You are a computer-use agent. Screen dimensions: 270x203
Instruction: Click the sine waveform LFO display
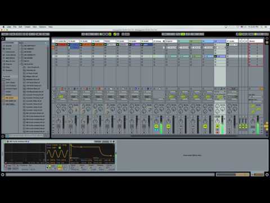[57, 153]
